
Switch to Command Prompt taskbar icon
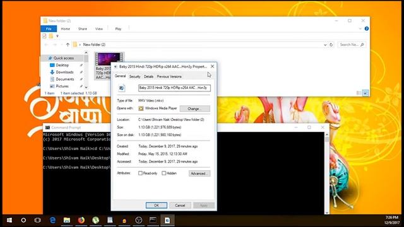point(153,220)
